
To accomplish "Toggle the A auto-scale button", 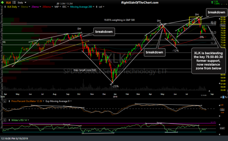I will click(x=221, y=97).
